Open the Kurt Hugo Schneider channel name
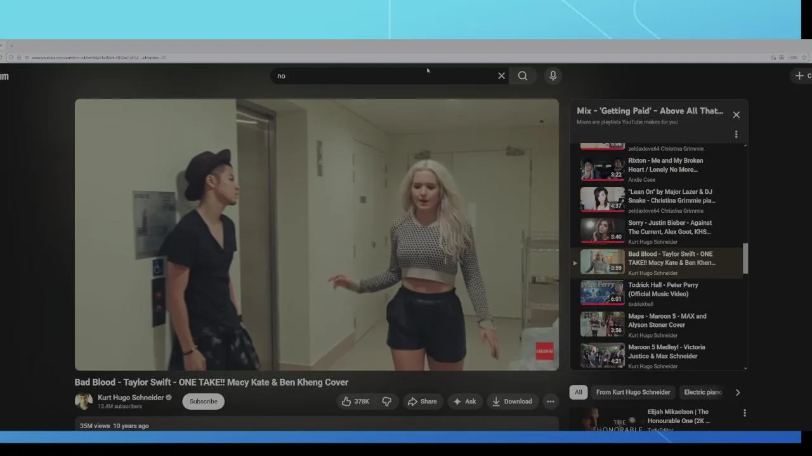Image resolution: width=812 pixels, height=456 pixels. [x=131, y=398]
